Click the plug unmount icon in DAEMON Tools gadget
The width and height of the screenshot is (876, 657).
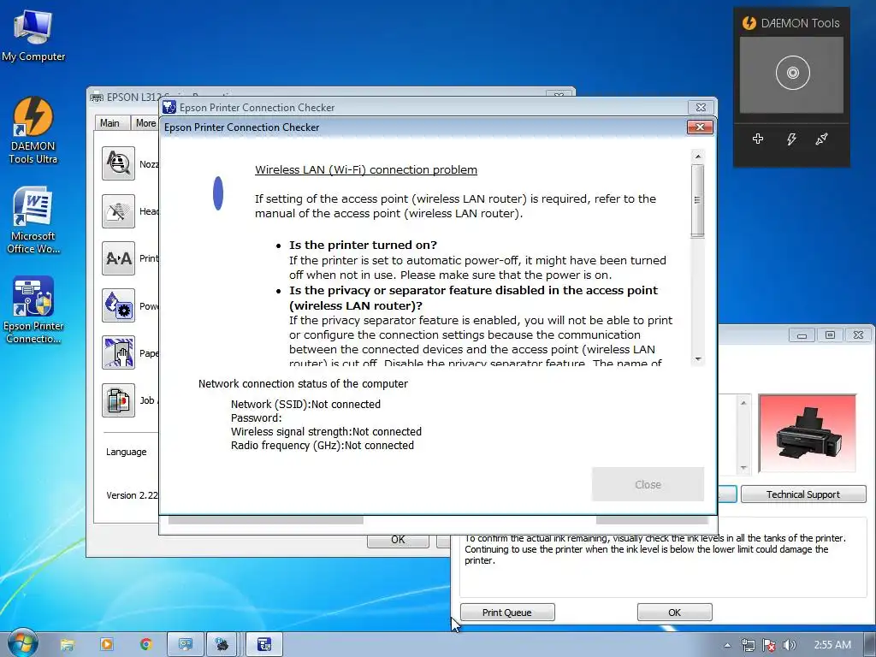821,139
